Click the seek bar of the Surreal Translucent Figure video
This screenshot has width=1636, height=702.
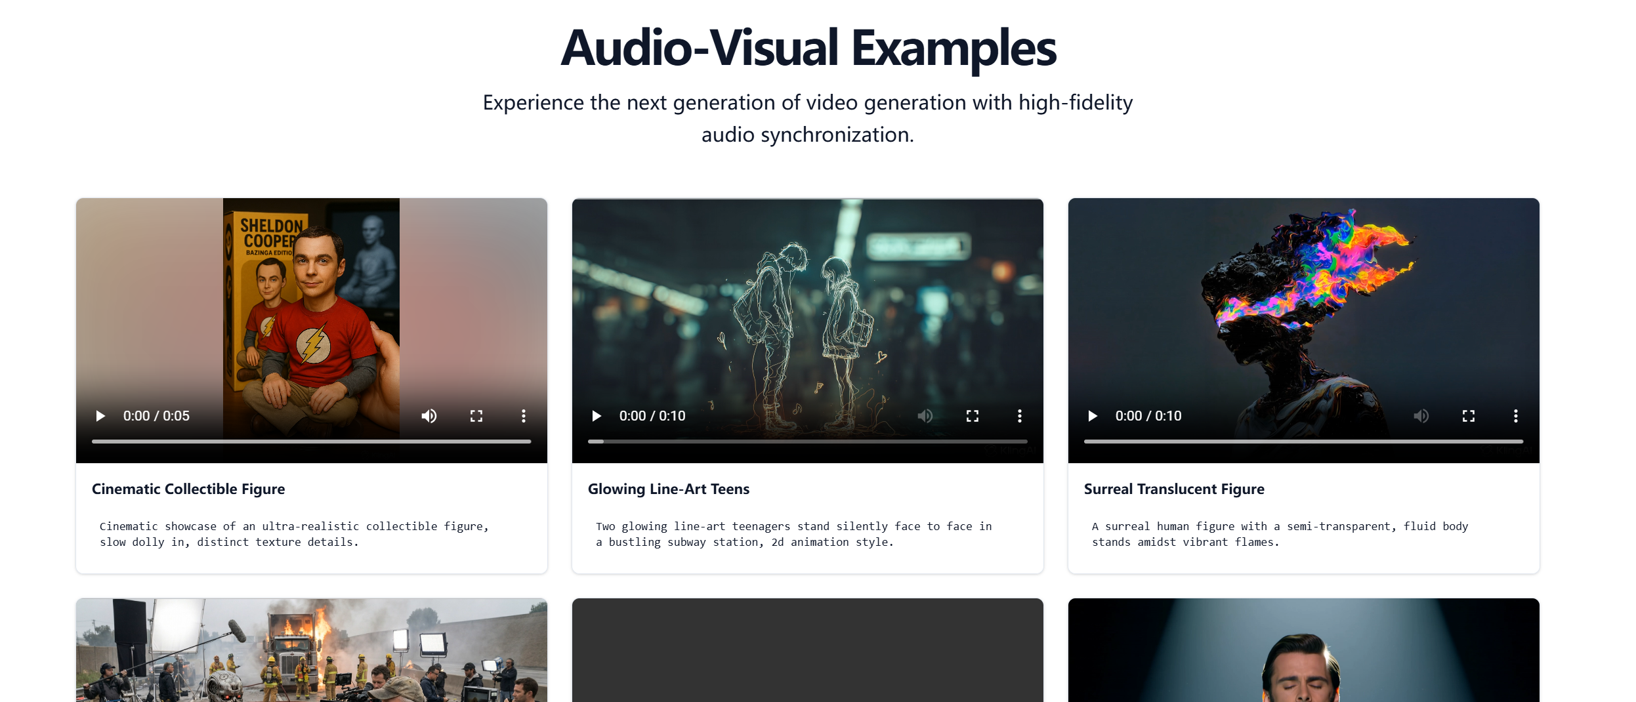pyautogui.click(x=1303, y=442)
